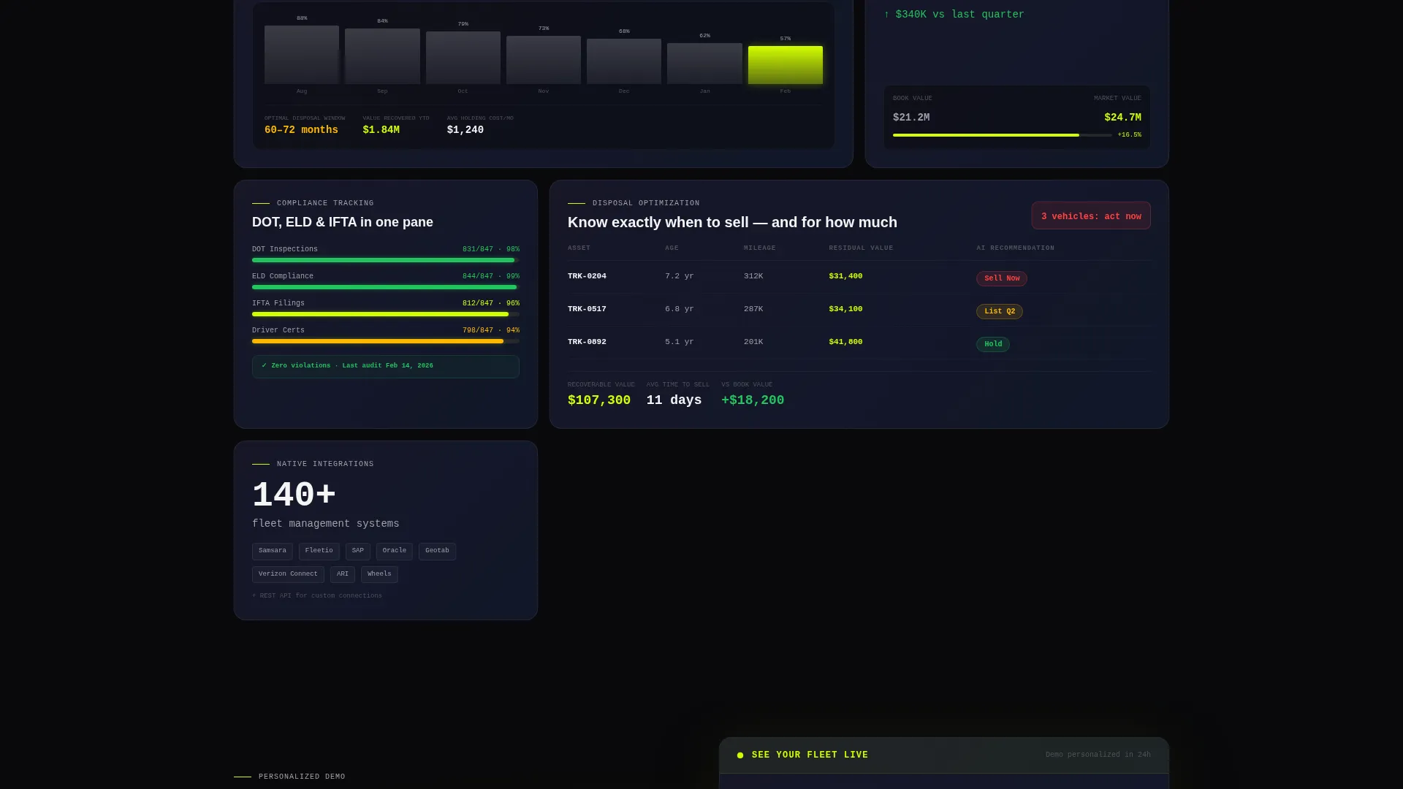Click the '60–72 months' disposal window value

pos(301,130)
